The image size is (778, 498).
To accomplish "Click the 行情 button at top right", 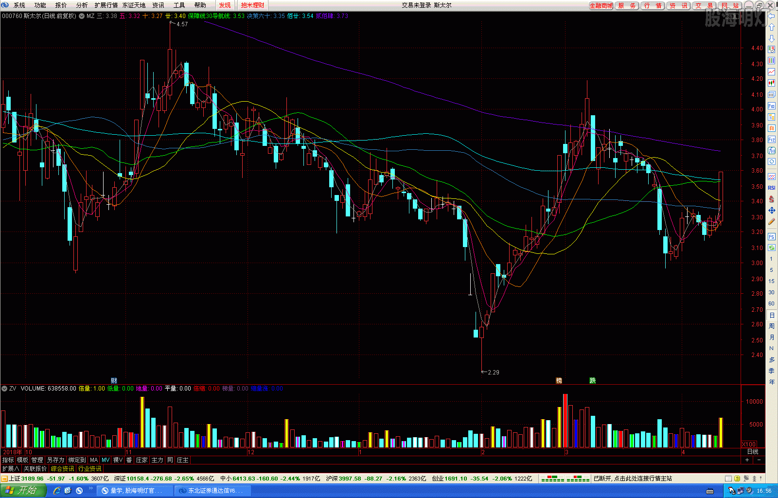I will pyautogui.click(x=653, y=6).
